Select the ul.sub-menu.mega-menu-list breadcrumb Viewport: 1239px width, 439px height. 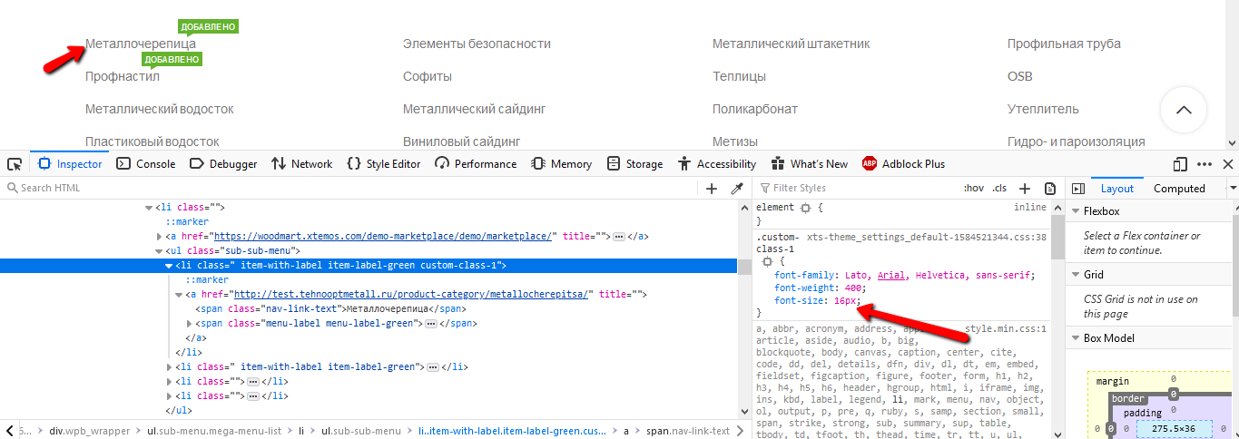(214, 431)
